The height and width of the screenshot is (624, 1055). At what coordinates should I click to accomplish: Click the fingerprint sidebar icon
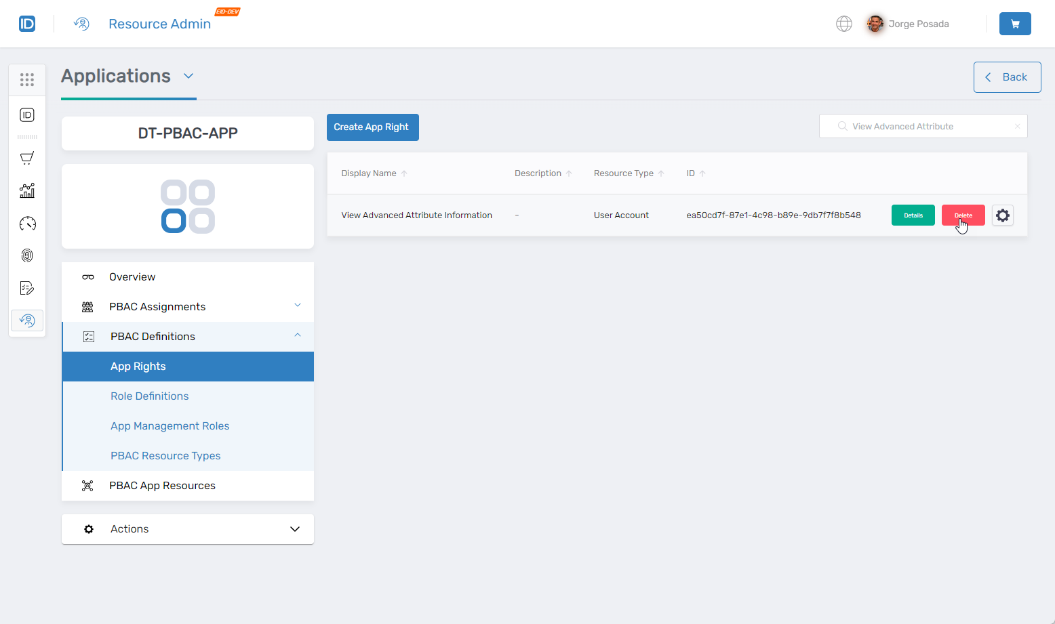pyautogui.click(x=27, y=255)
